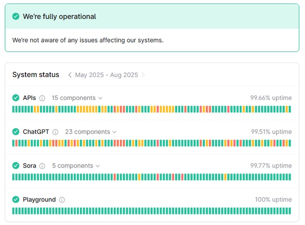Click the last orange bar in Sora timeline
This screenshot has height=225, width=305.
point(226,177)
